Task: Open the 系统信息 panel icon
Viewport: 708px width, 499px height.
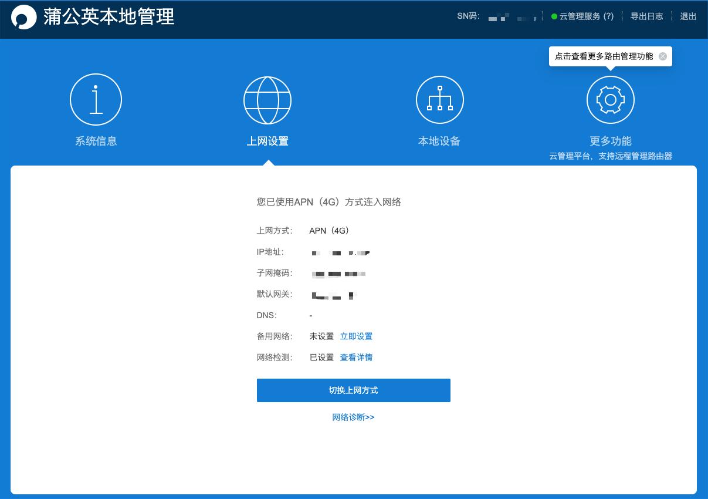Action: [96, 99]
